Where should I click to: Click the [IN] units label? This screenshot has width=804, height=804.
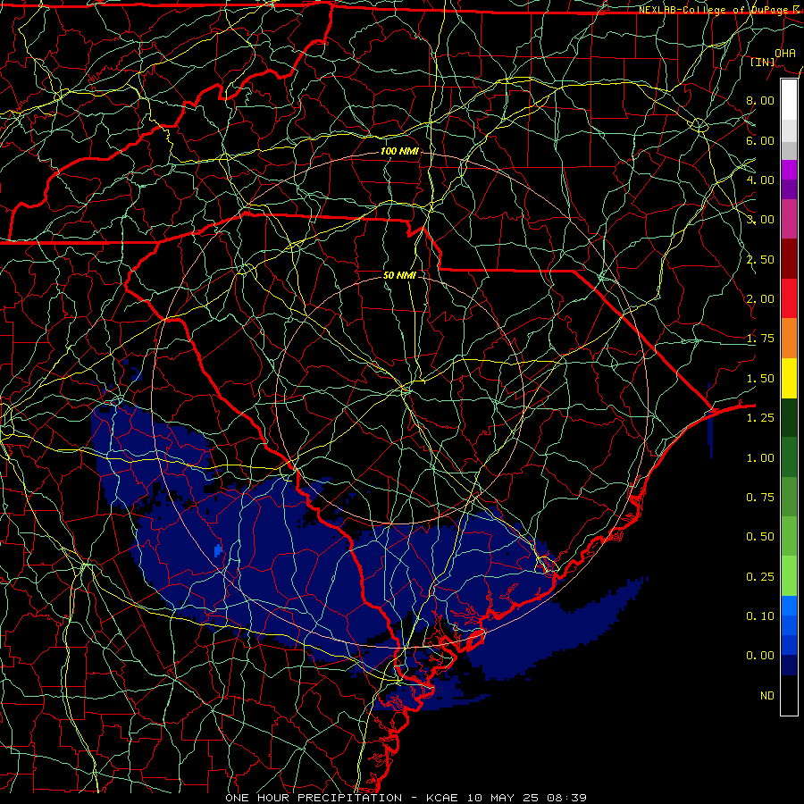(763, 62)
